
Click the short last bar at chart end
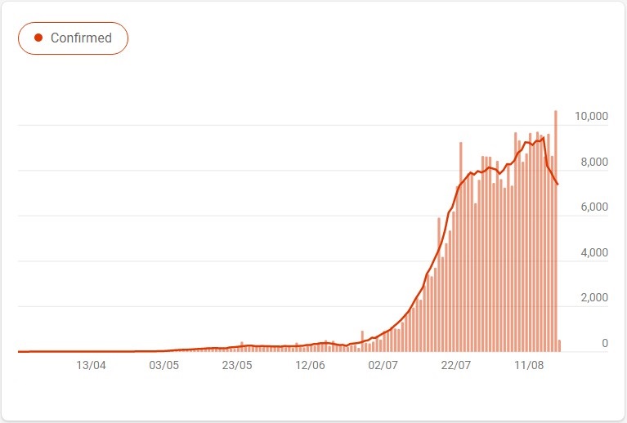(559, 346)
